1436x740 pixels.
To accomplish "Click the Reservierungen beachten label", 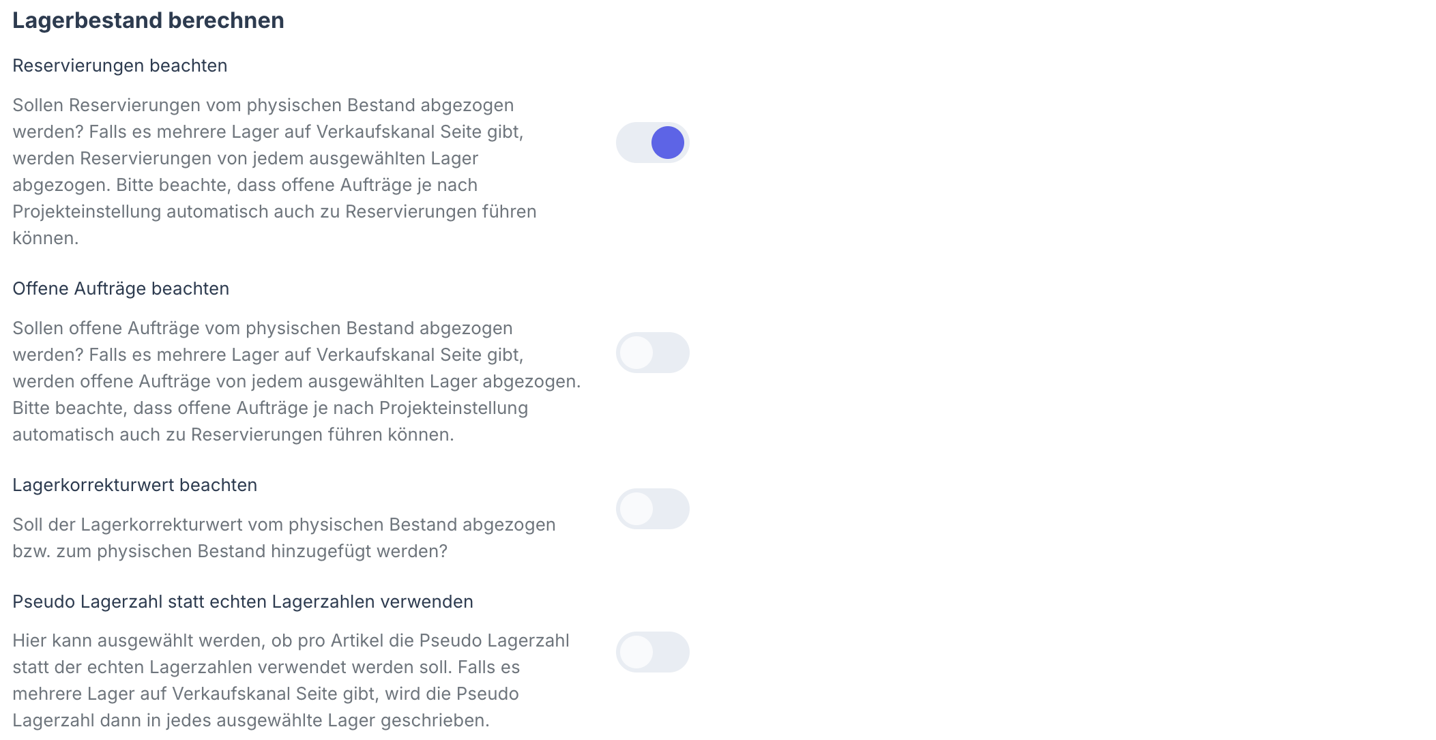I will pyautogui.click(x=120, y=65).
